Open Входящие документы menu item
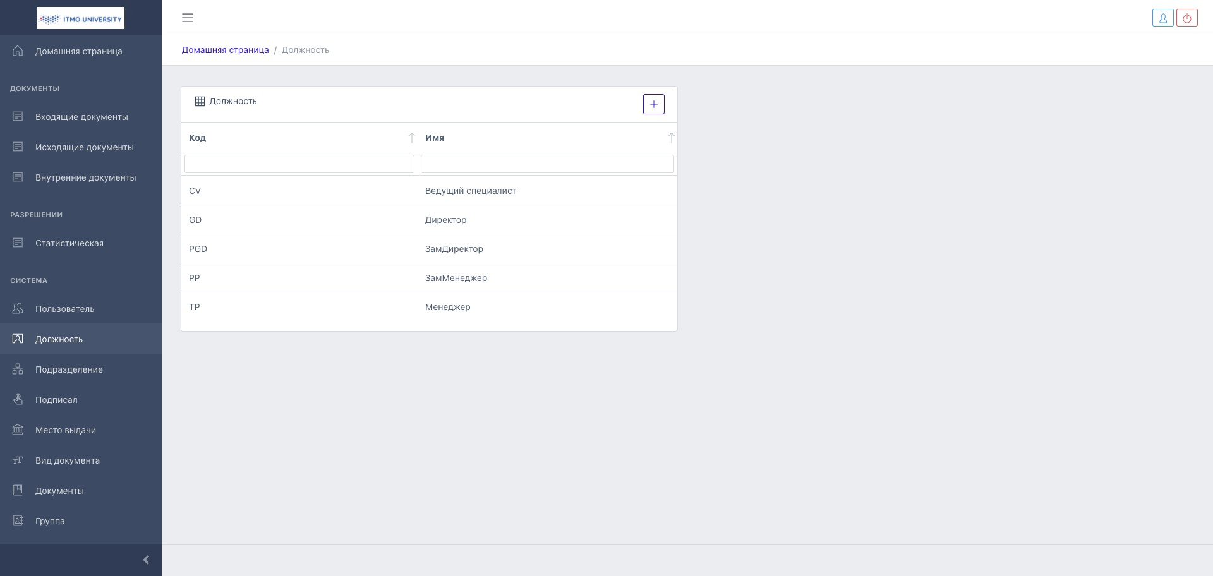1213x576 pixels. (x=81, y=117)
